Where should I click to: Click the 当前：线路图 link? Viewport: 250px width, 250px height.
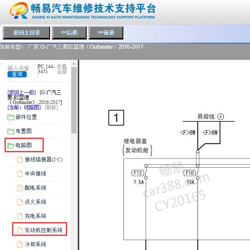[x=24, y=107]
